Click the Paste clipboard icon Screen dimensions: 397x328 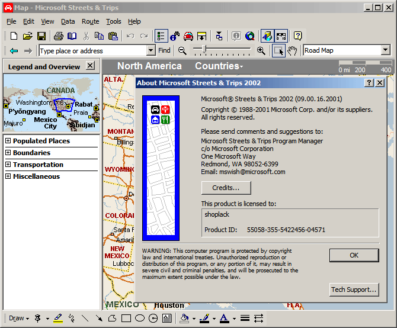pos(113,36)
